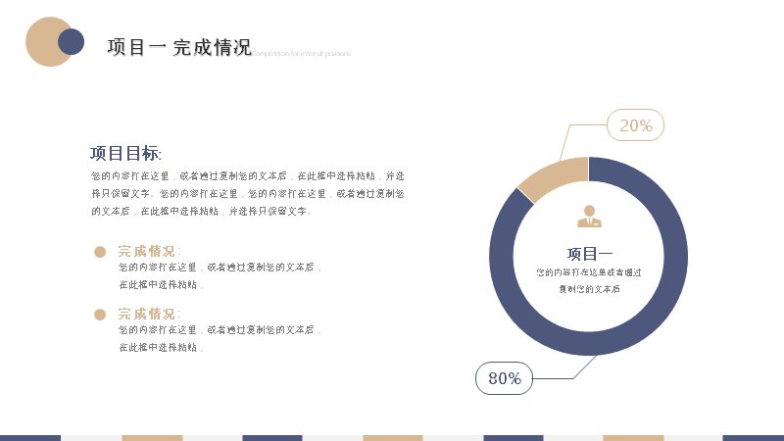Click the paragraph text under 项目目标
Screen dimensions: 784x441
tap(248, 193)
